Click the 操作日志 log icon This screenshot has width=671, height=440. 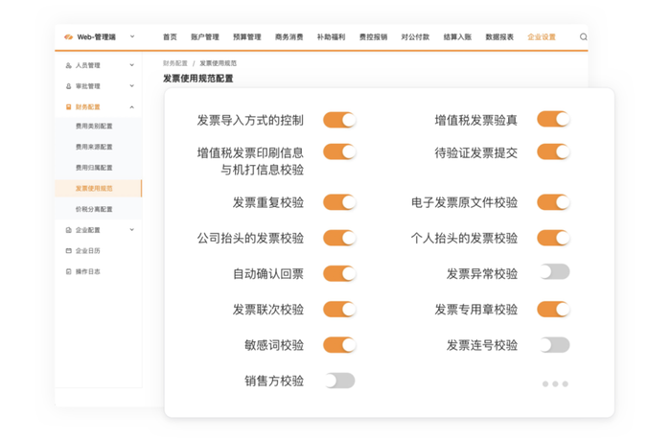point(68,271)
